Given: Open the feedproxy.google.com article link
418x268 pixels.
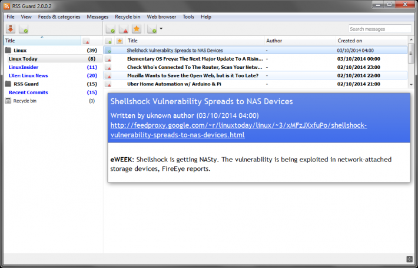Looking at the screenshot, I should tap(238, 130).
